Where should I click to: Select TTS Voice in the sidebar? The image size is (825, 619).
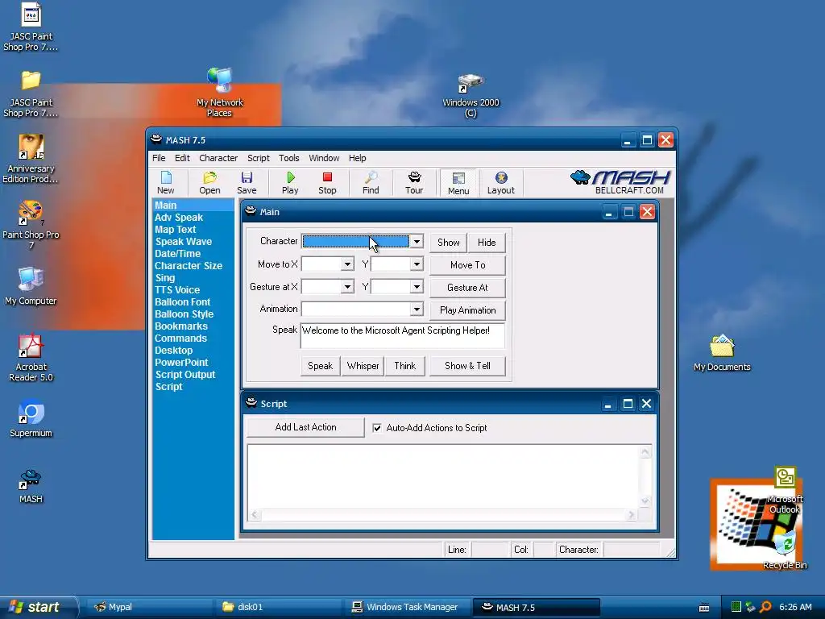point(177,290)
